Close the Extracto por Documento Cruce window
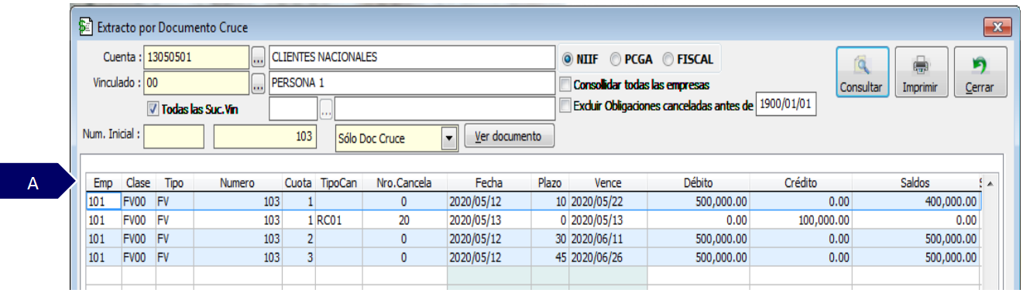 point(997,28)
